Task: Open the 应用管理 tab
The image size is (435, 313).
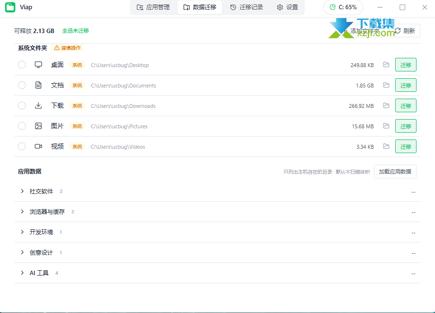Action: (153, 7)
